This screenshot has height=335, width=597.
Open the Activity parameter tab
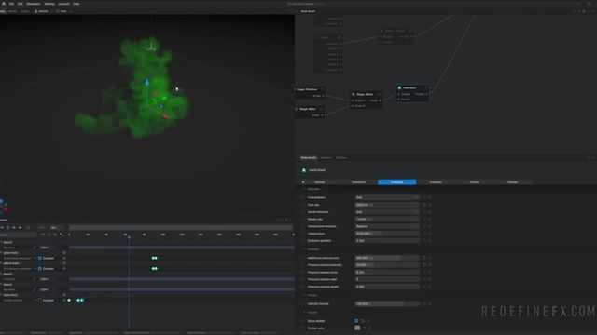pyautogui.click(x=320, y=182)
